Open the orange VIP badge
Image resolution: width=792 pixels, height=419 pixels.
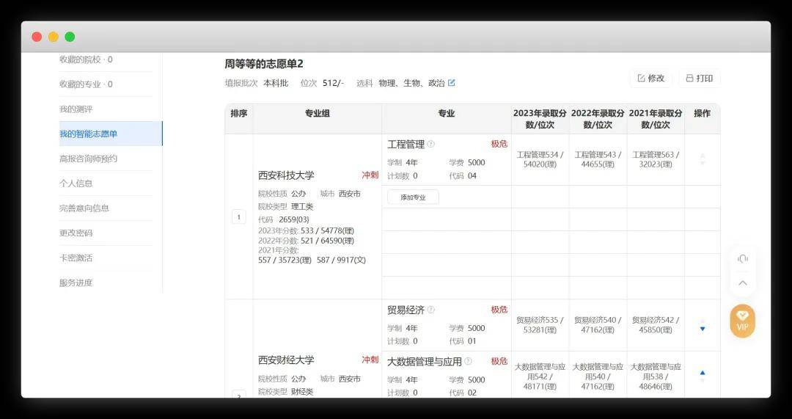tap(742, 321)
